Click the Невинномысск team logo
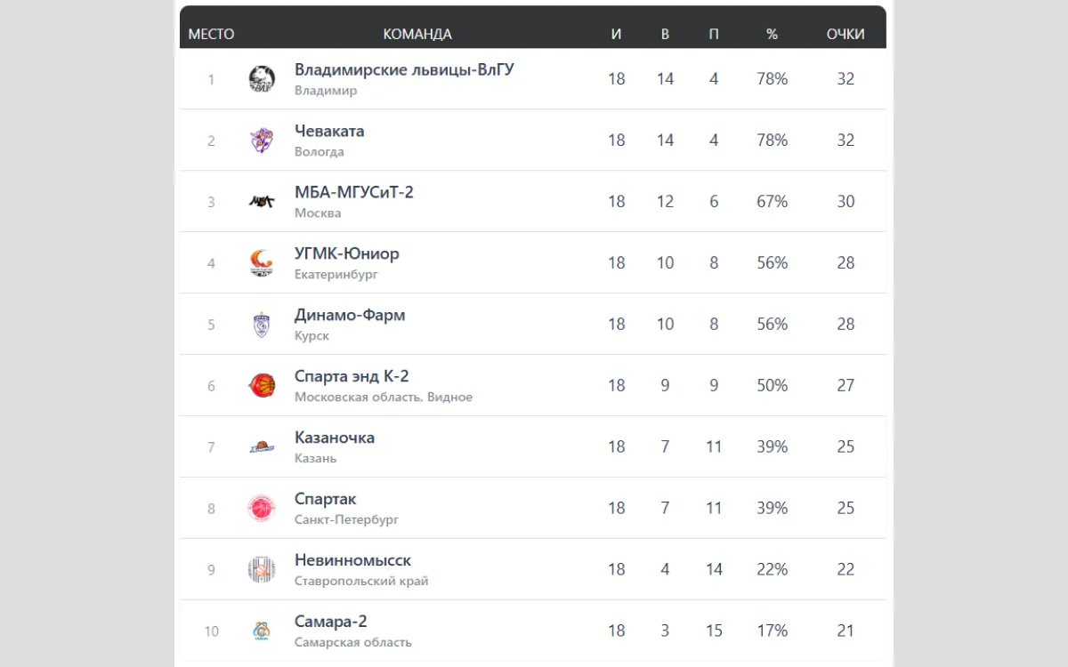The width and height of the screenshot is (1068, 667). 262,569
